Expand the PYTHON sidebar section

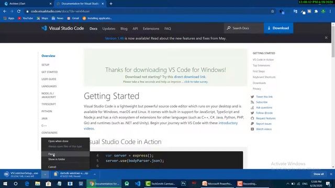(47, 111)
